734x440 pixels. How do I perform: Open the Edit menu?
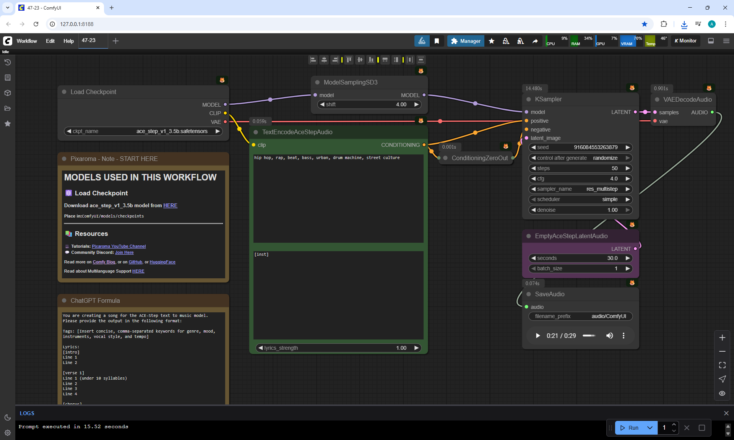(50, 41)
